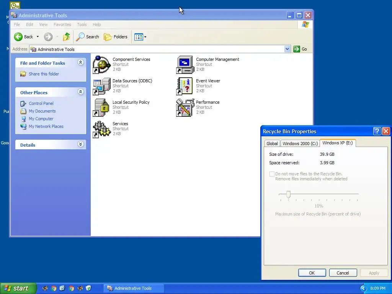
Task: Open the File menu
Action: pyautogui.click(x=17, y=24)
